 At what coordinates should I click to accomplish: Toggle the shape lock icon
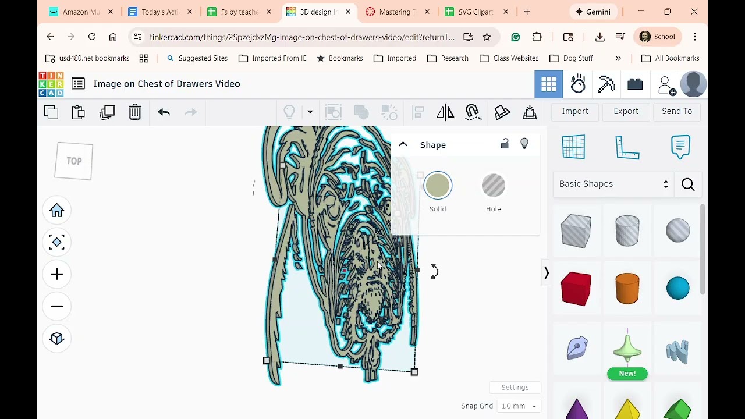click(x=505, y=144)
